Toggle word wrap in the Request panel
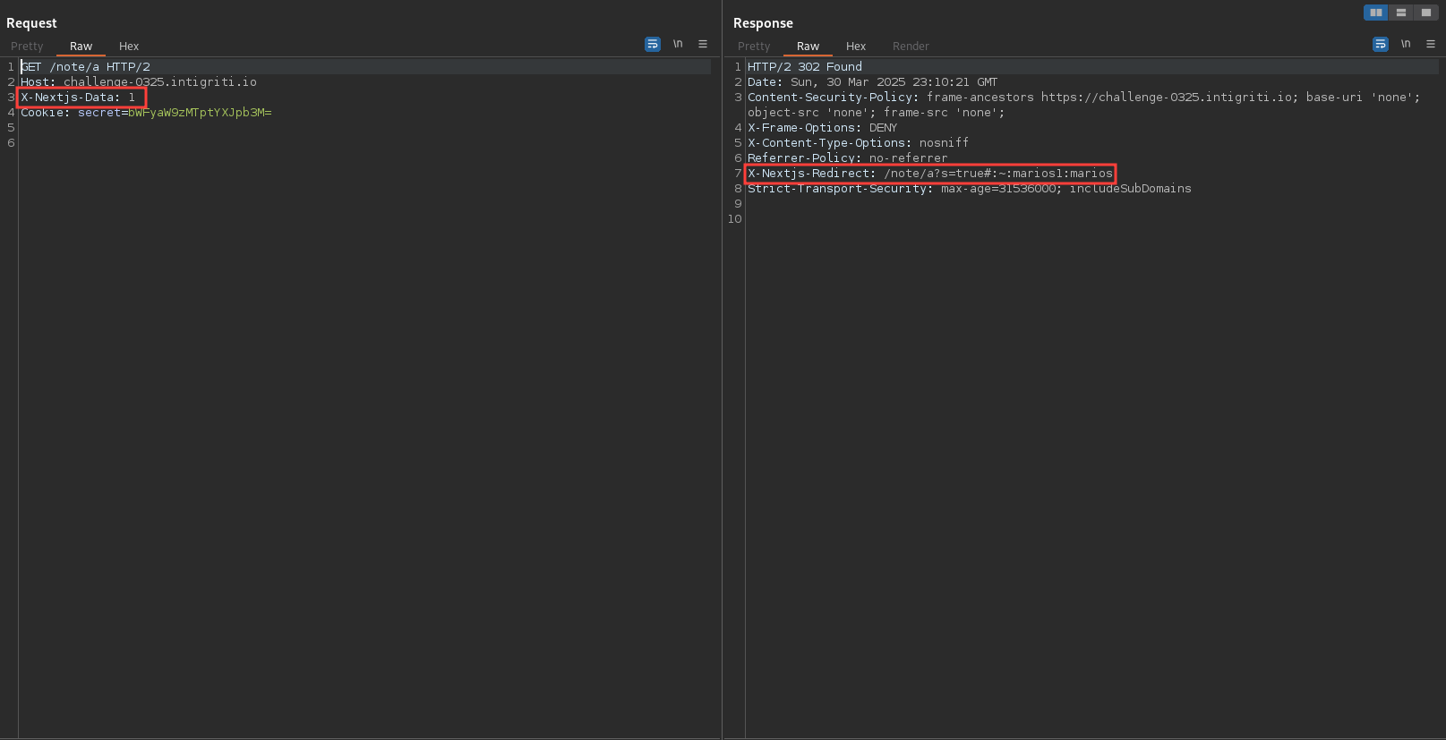 (x=652, y=44)
